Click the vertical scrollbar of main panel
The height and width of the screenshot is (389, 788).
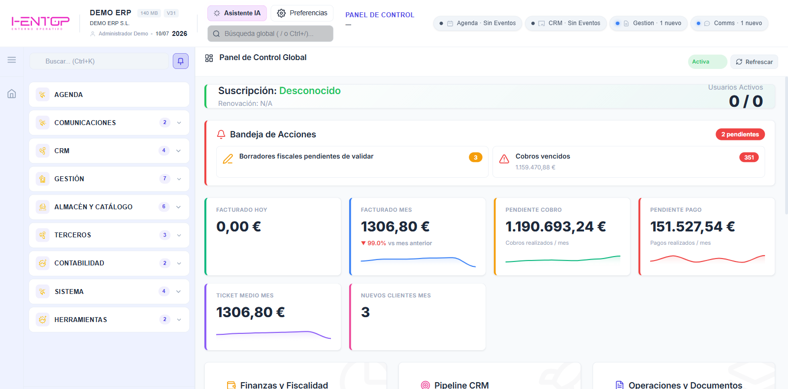click(x=786, y=145)
